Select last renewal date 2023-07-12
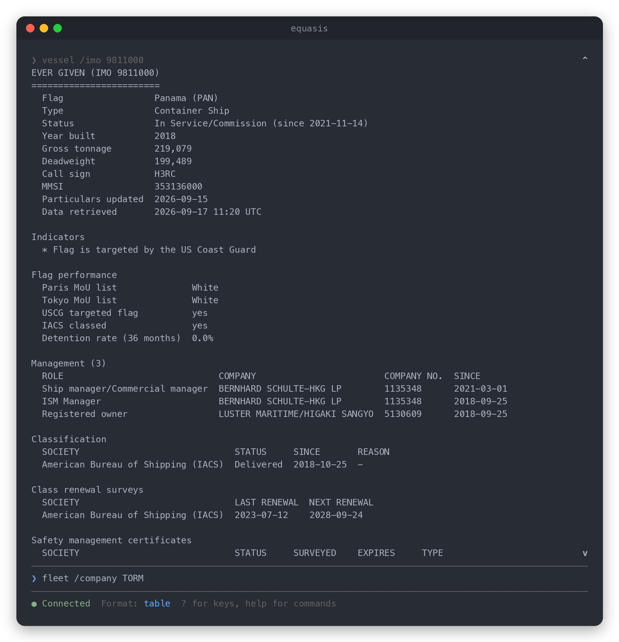The width and height of the screenshot is (619, 642). tap(261, 515)
